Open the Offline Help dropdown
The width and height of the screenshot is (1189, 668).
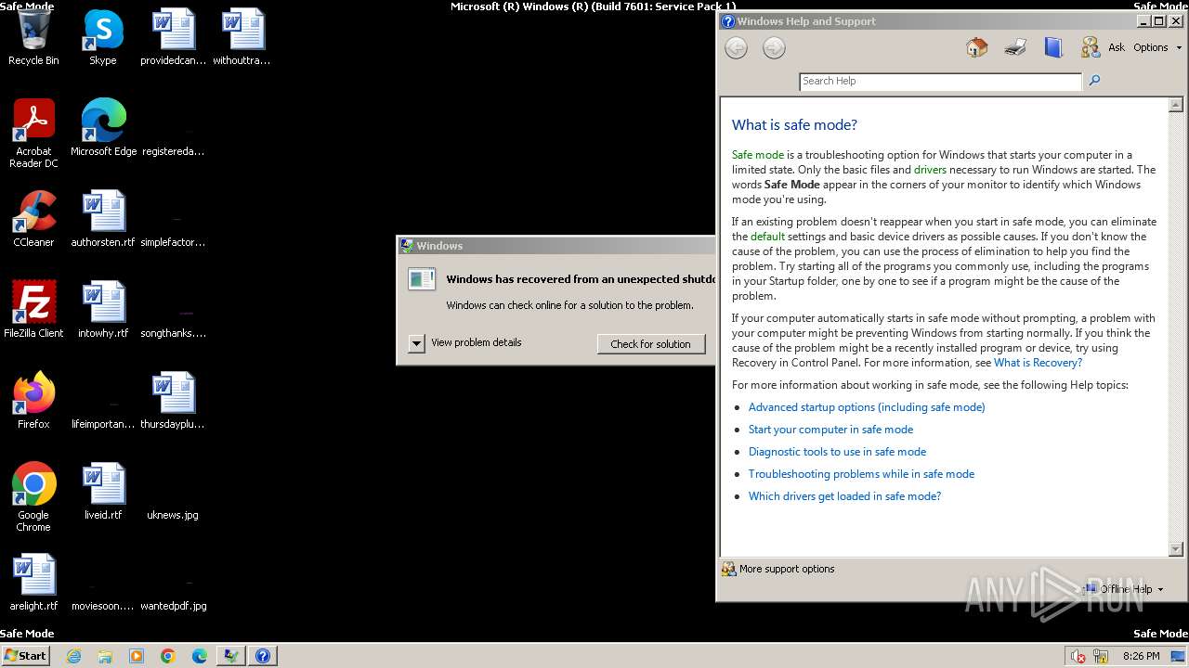click(1124, 589)
